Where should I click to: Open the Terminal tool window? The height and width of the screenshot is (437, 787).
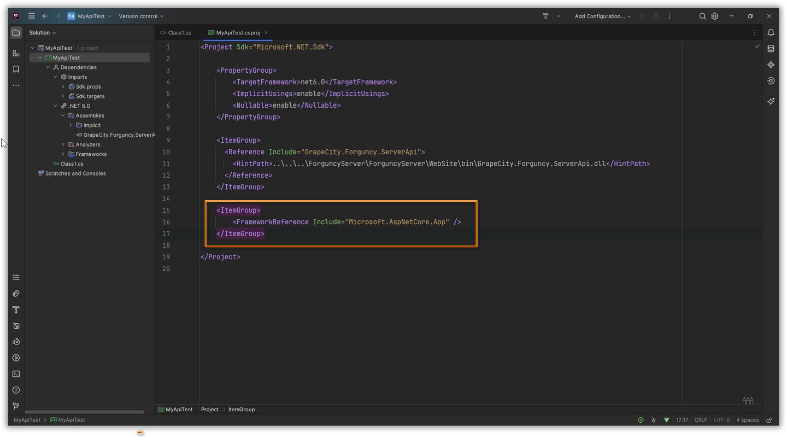16,374
